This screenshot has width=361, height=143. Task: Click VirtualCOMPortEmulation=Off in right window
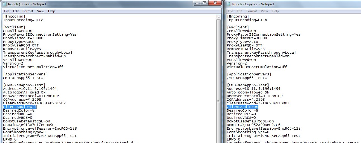tap(257, 67)
